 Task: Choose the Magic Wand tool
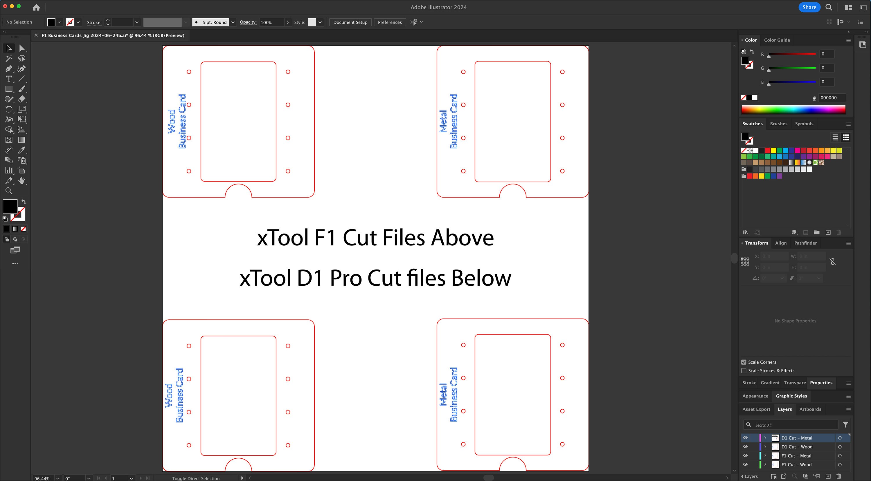pyautogui.click(x=9, y=58)
